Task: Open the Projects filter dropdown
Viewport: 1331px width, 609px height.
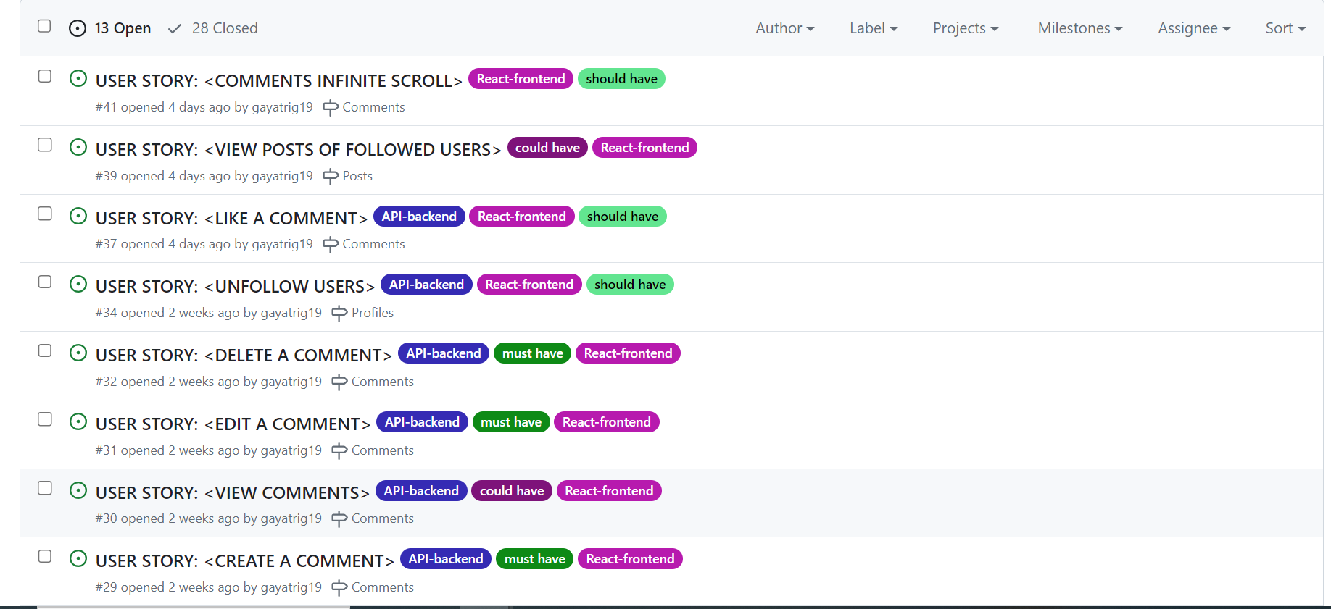Action: (966, 28)
